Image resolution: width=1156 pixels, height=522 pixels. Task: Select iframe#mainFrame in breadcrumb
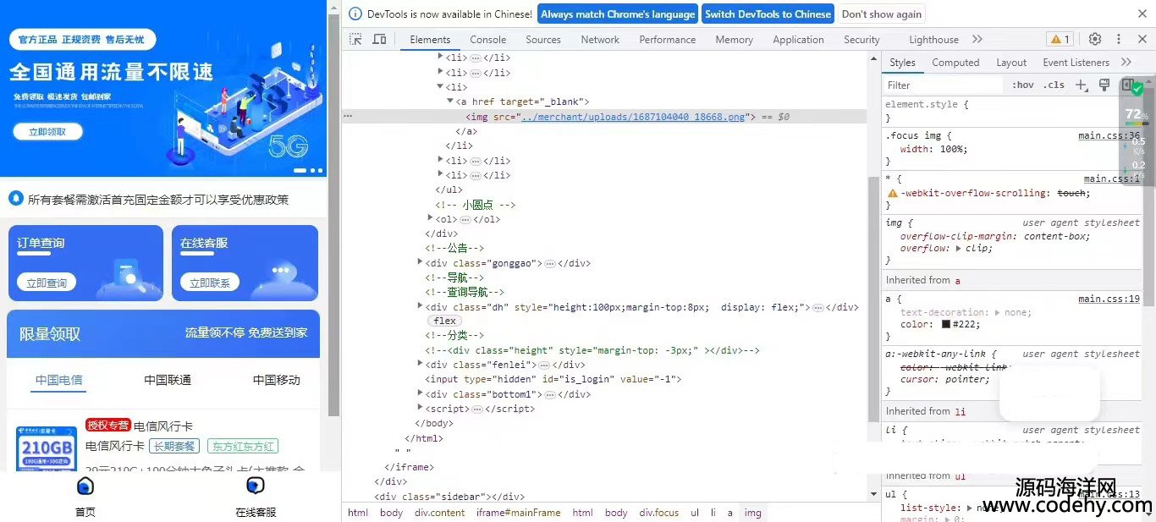pyautogui.click(x=518, y=513)
